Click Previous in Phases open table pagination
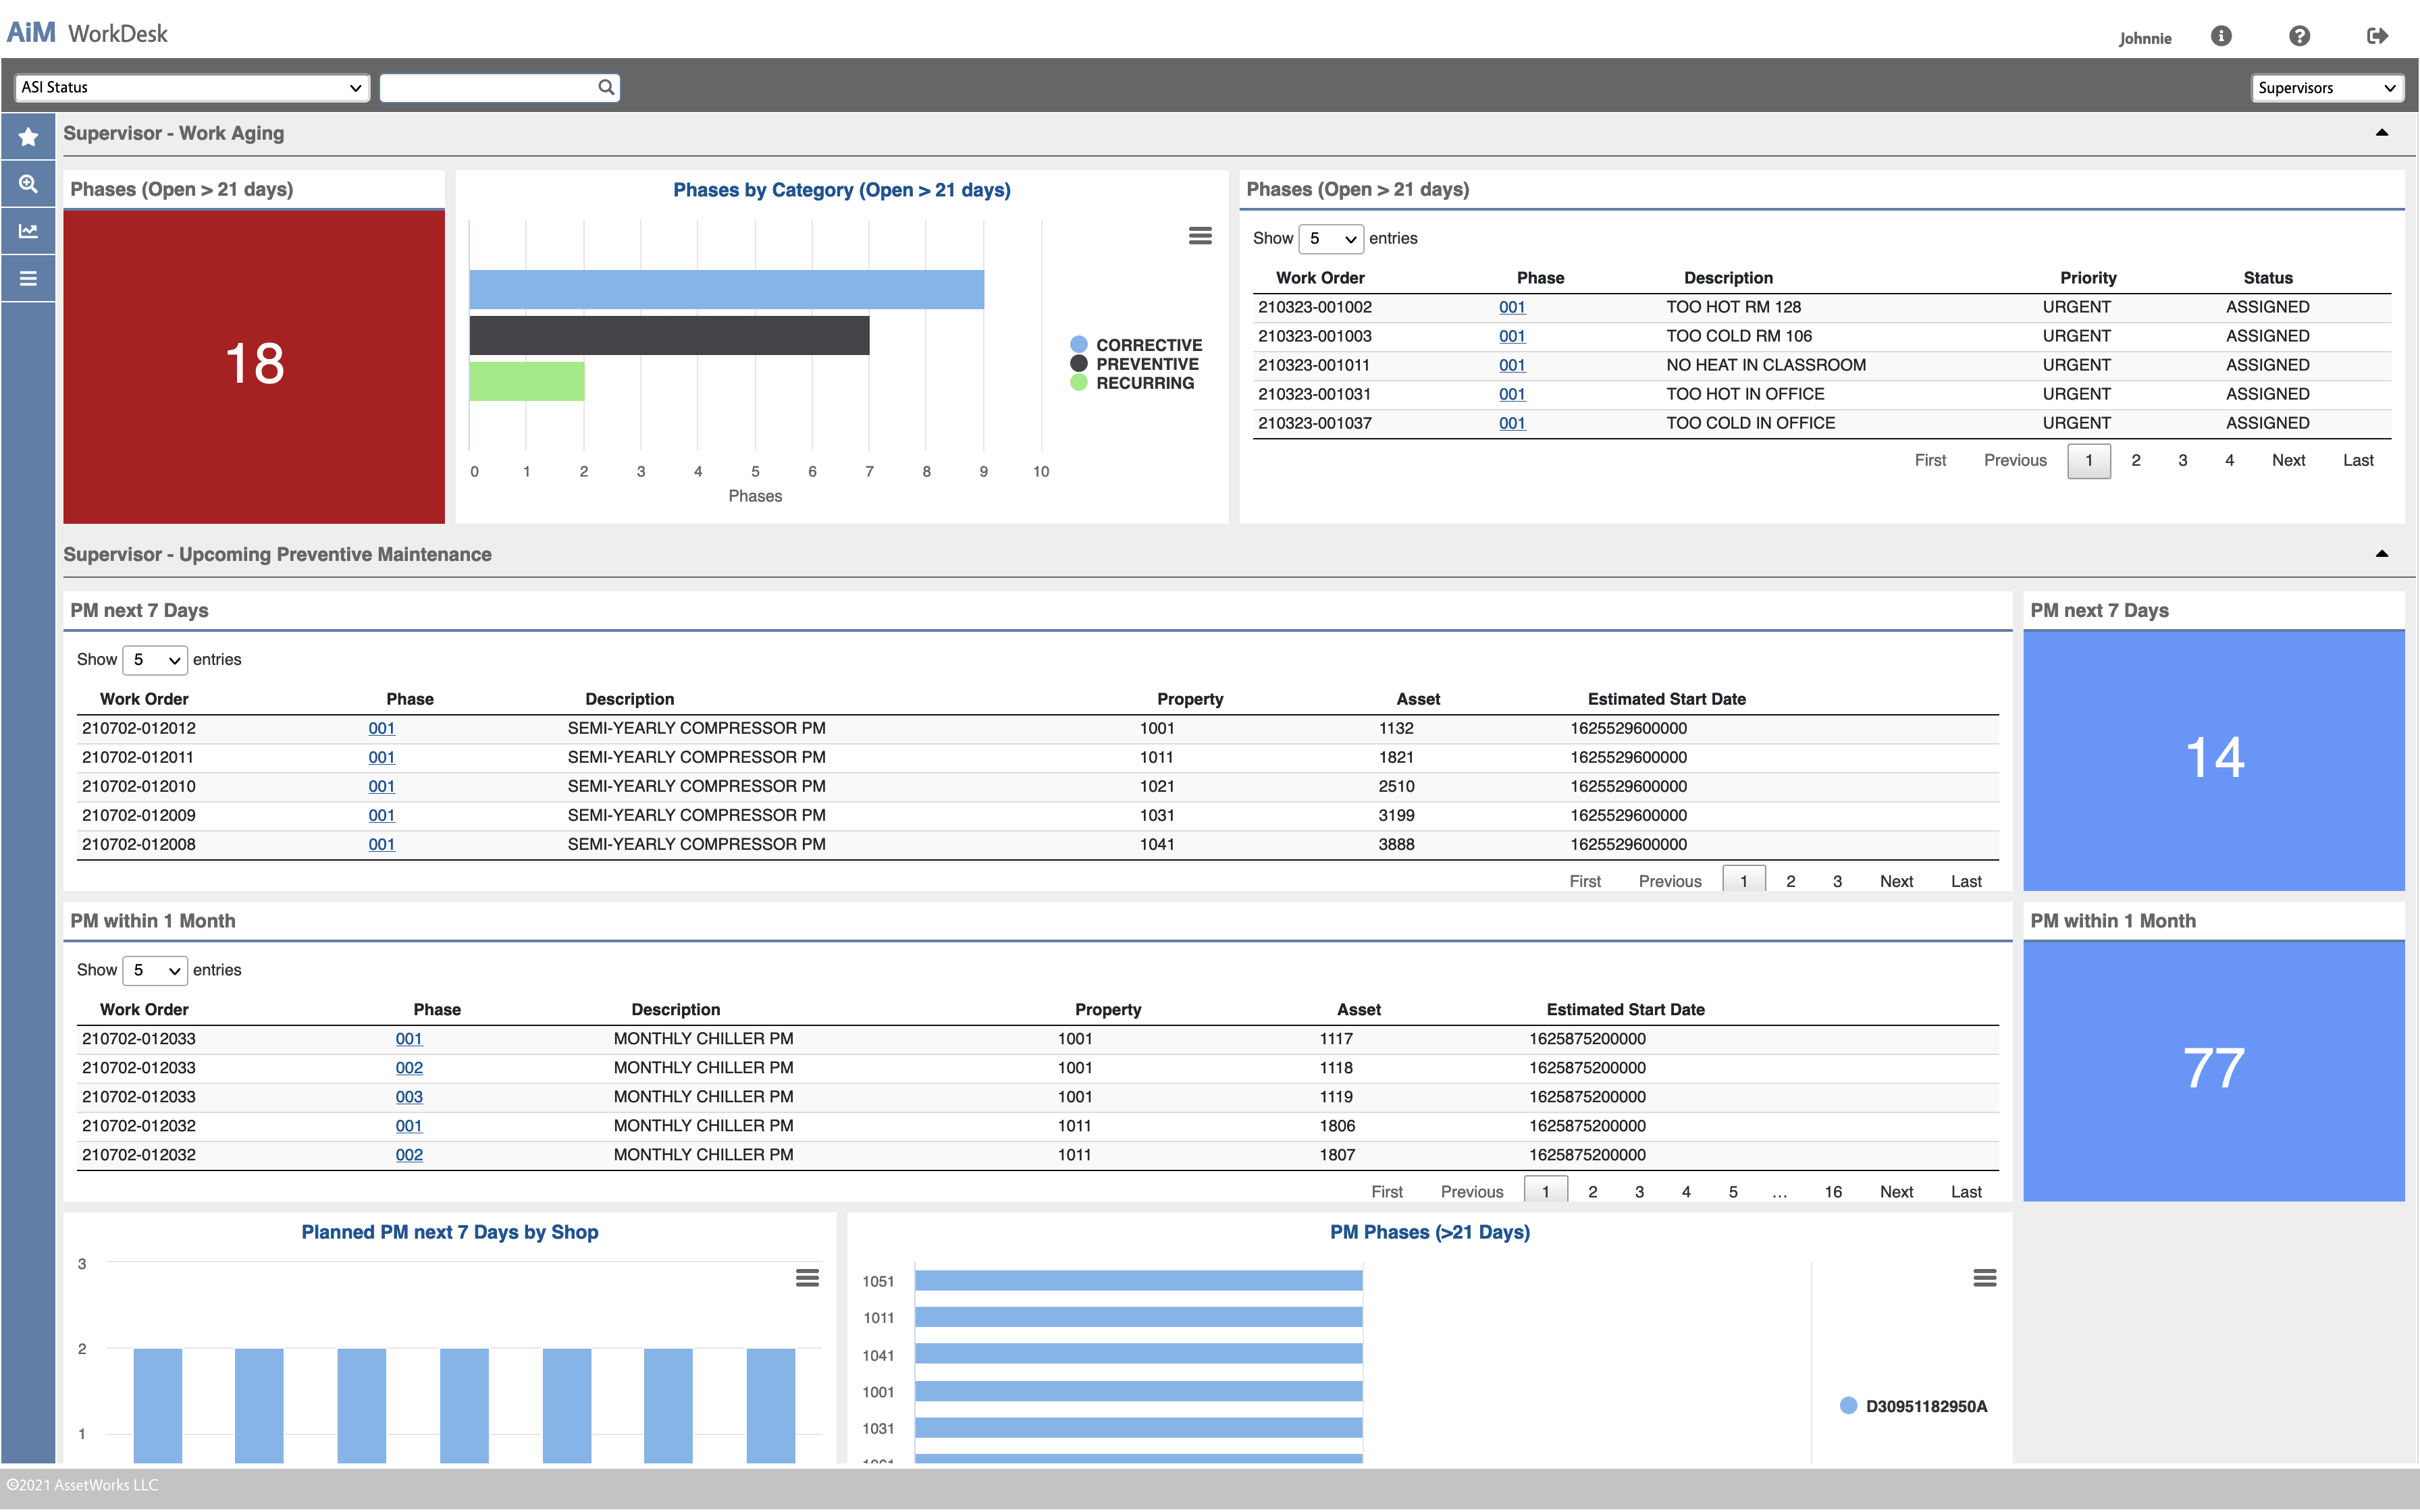The width and height of the screenshot is (2420, 1512). coord(2015,460)
